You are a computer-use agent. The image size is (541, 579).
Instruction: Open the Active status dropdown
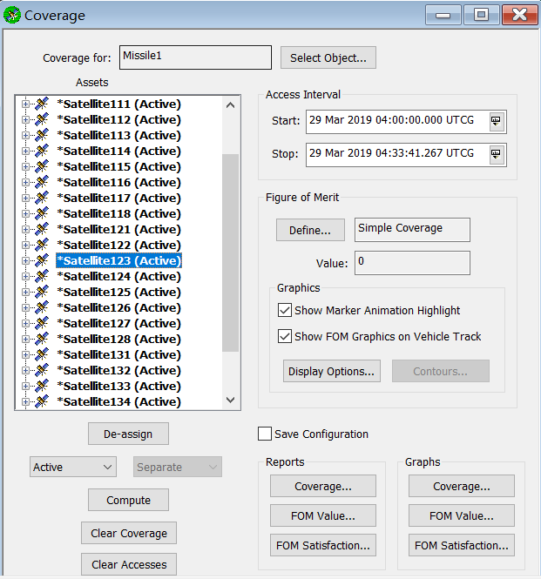73,467
